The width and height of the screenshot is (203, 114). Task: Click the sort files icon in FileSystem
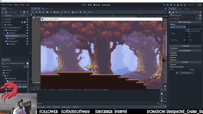[28, 67]
